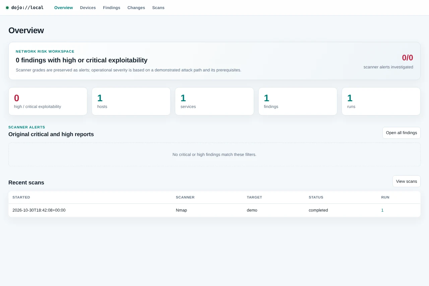Click the services count card

coord(214,101)
